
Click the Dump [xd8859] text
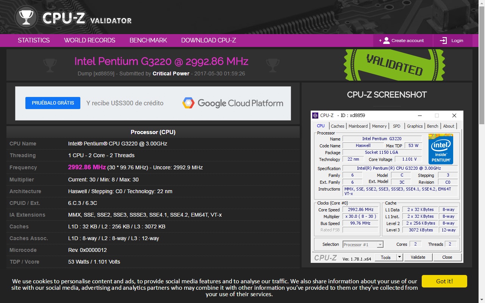[x=96, y=73]
